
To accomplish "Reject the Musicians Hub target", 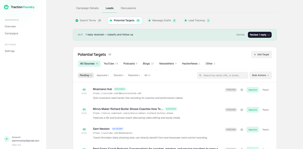I will pos(266,90).
